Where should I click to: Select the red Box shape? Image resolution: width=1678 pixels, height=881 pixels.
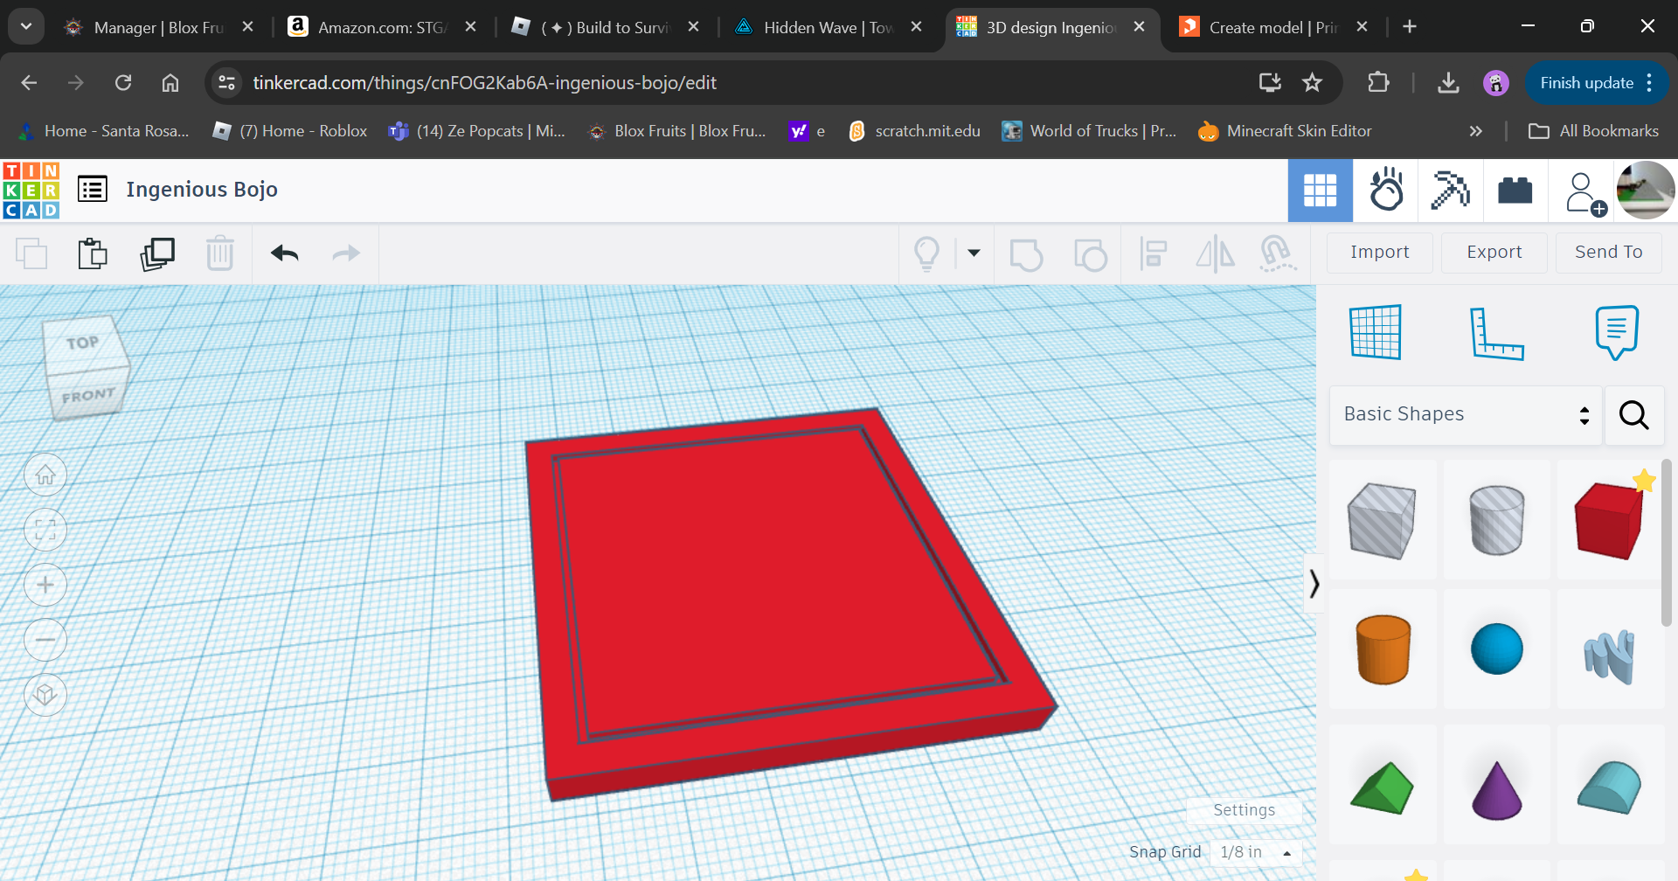click(x=1609, y=519)
